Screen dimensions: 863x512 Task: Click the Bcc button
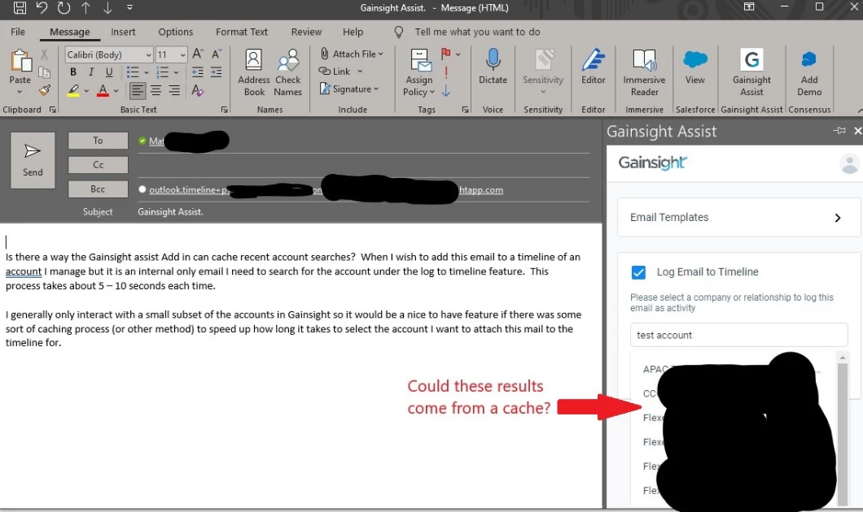(x=98, y=189)
